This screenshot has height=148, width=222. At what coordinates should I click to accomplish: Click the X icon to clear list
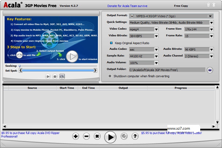pyautogui.click(x=97, y=136)
